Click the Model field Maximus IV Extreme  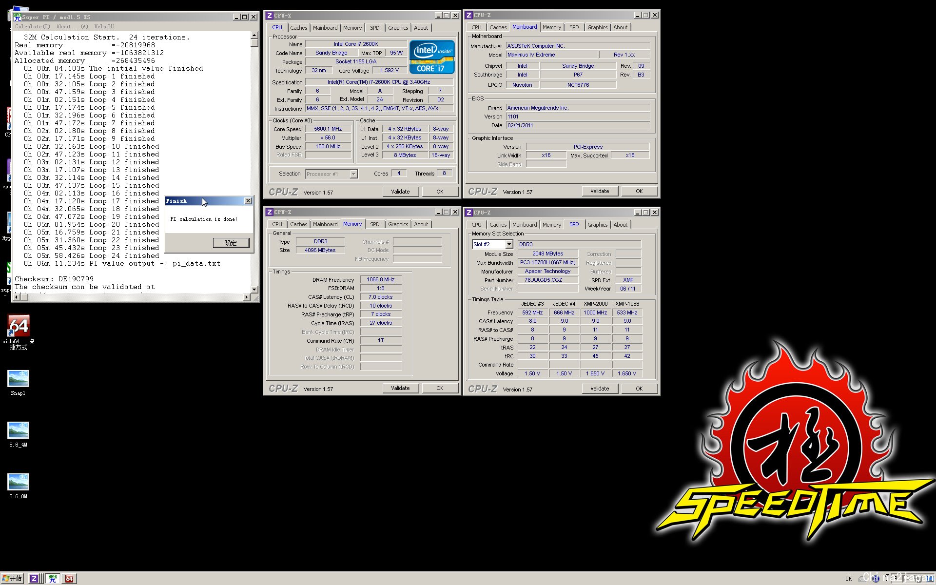click(551, 55)
